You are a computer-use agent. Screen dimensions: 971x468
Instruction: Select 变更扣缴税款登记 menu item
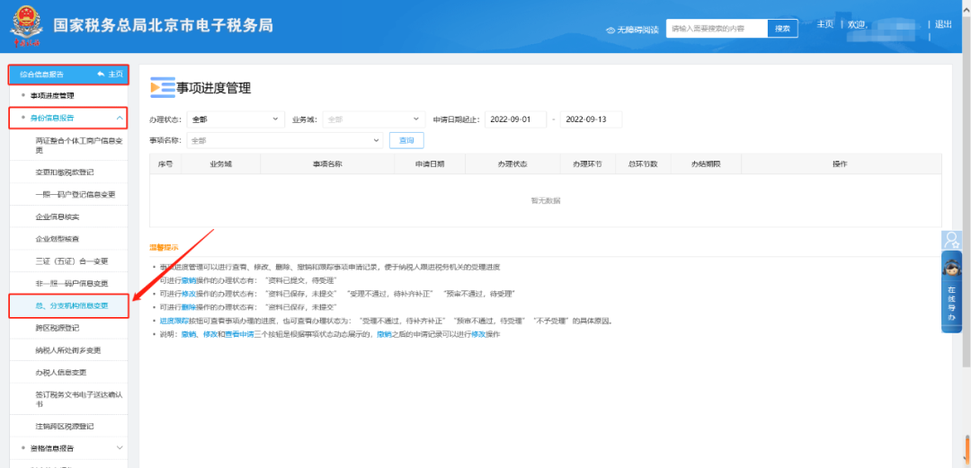click(x=65, y=172)
